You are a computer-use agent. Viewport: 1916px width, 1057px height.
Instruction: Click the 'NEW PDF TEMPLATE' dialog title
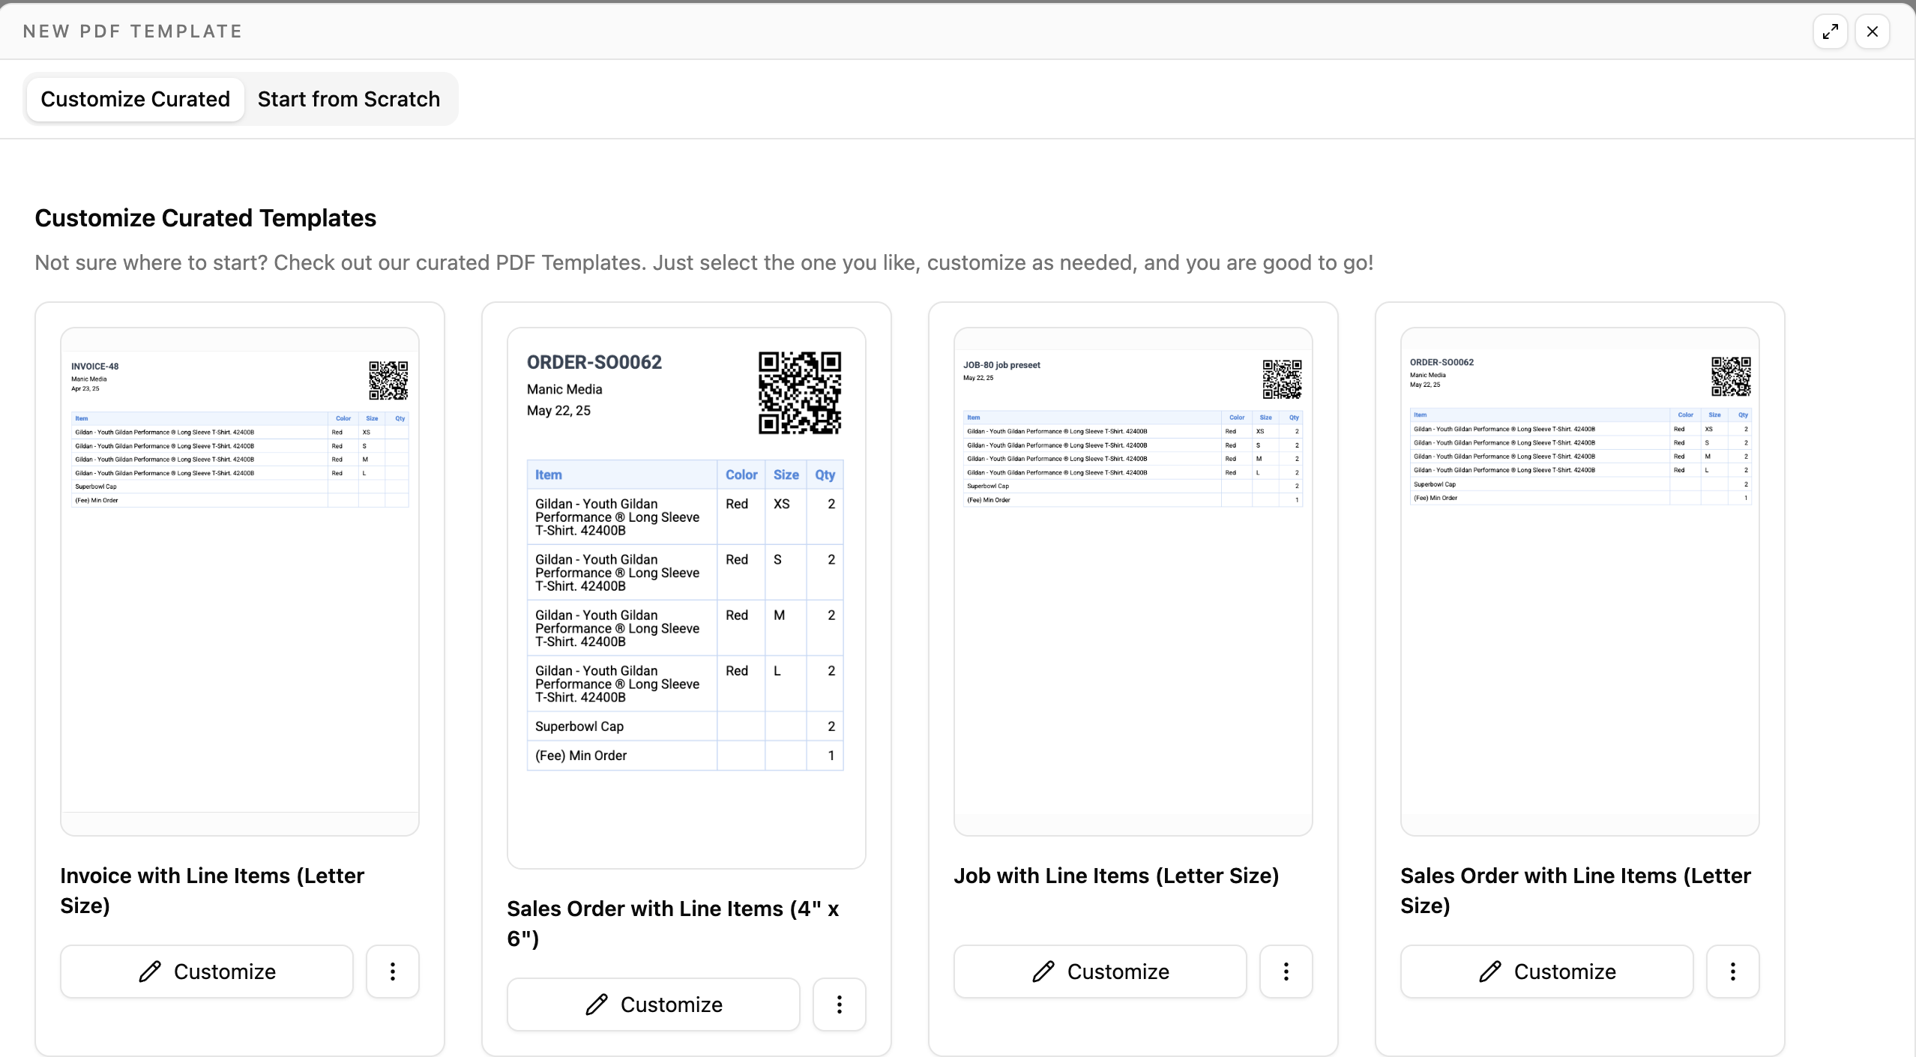(133, 31)
